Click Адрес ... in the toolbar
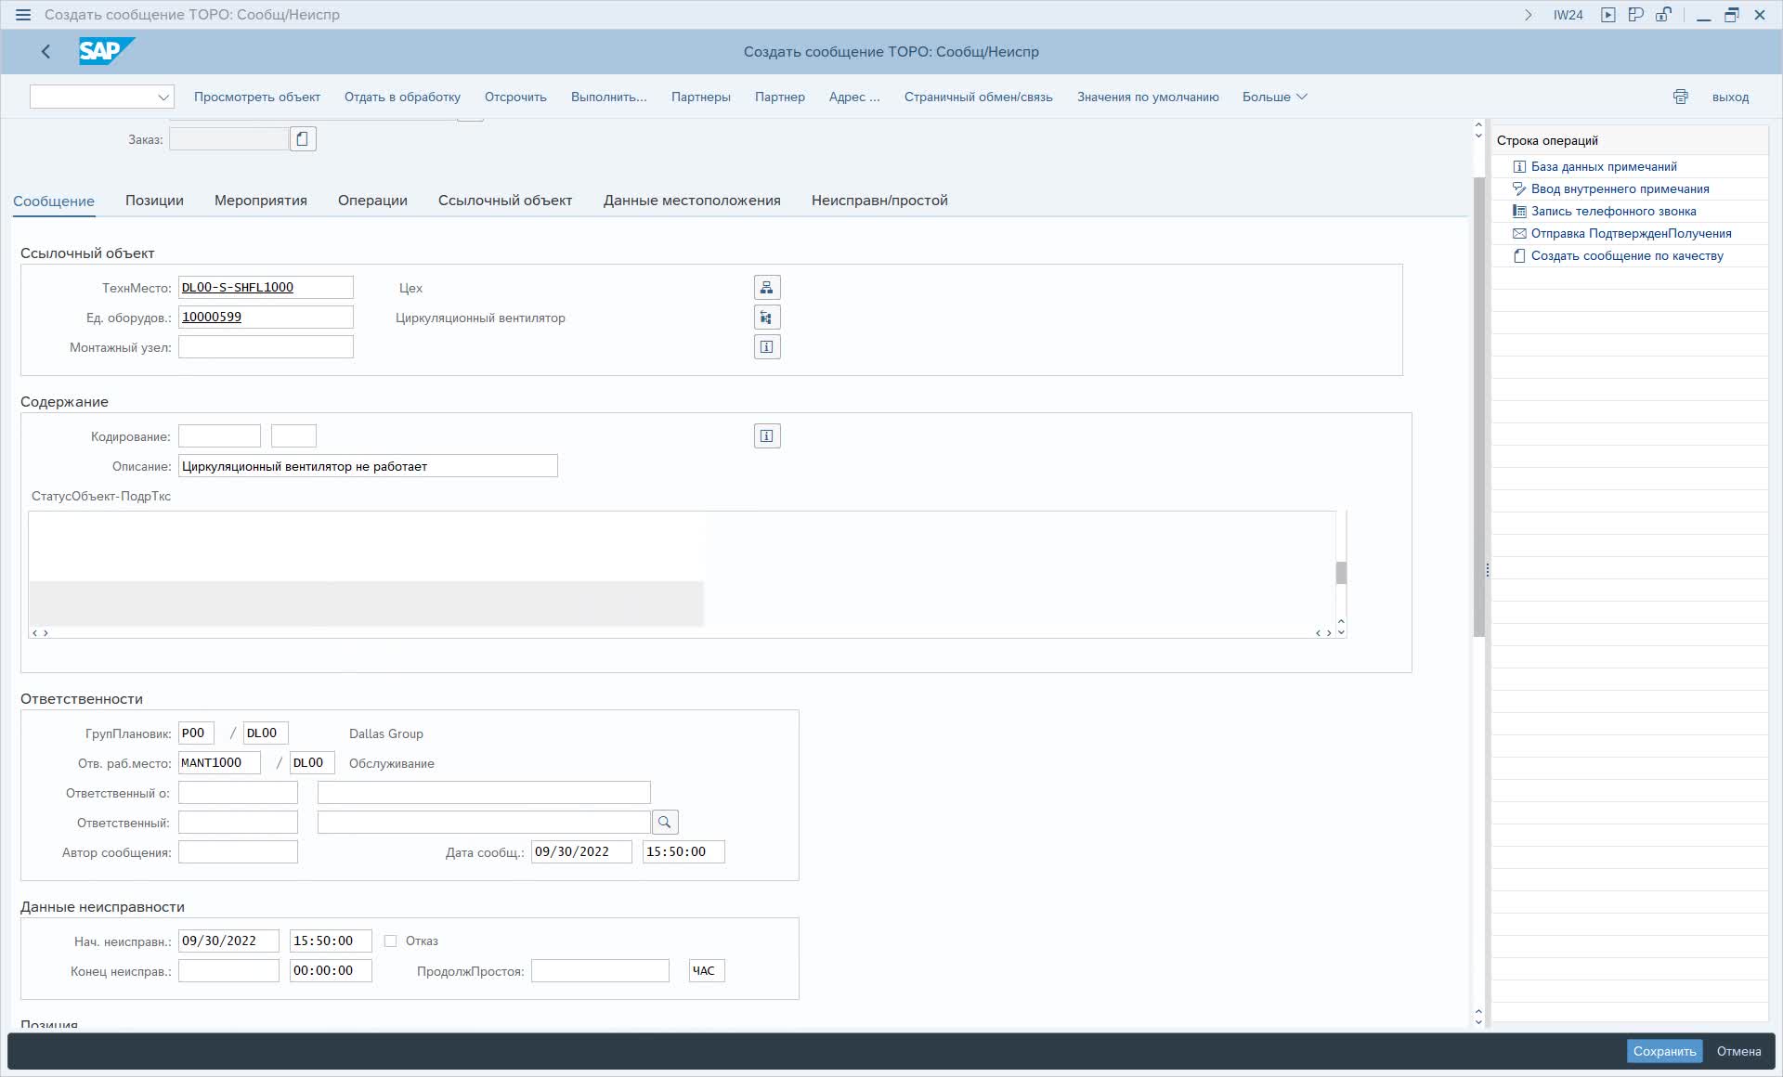The width and height of the screenshot is (1783, 1077). (x=854, y=97)
